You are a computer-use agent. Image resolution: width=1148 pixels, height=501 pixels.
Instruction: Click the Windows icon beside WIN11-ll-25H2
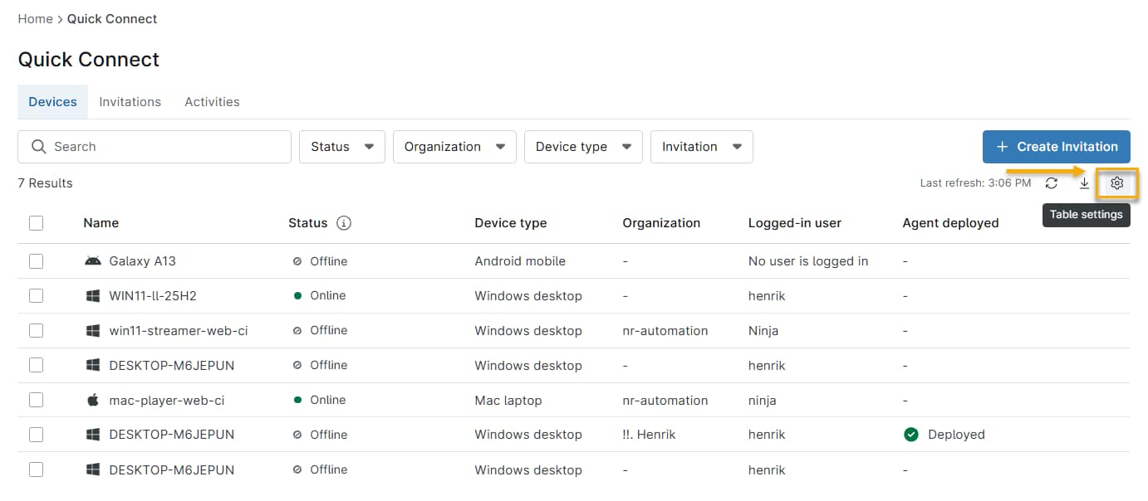[x=93, y=296]
